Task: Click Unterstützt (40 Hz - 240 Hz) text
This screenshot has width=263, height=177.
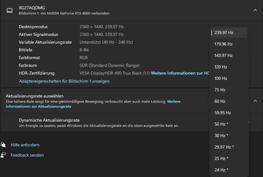Action: coord(106,42)
